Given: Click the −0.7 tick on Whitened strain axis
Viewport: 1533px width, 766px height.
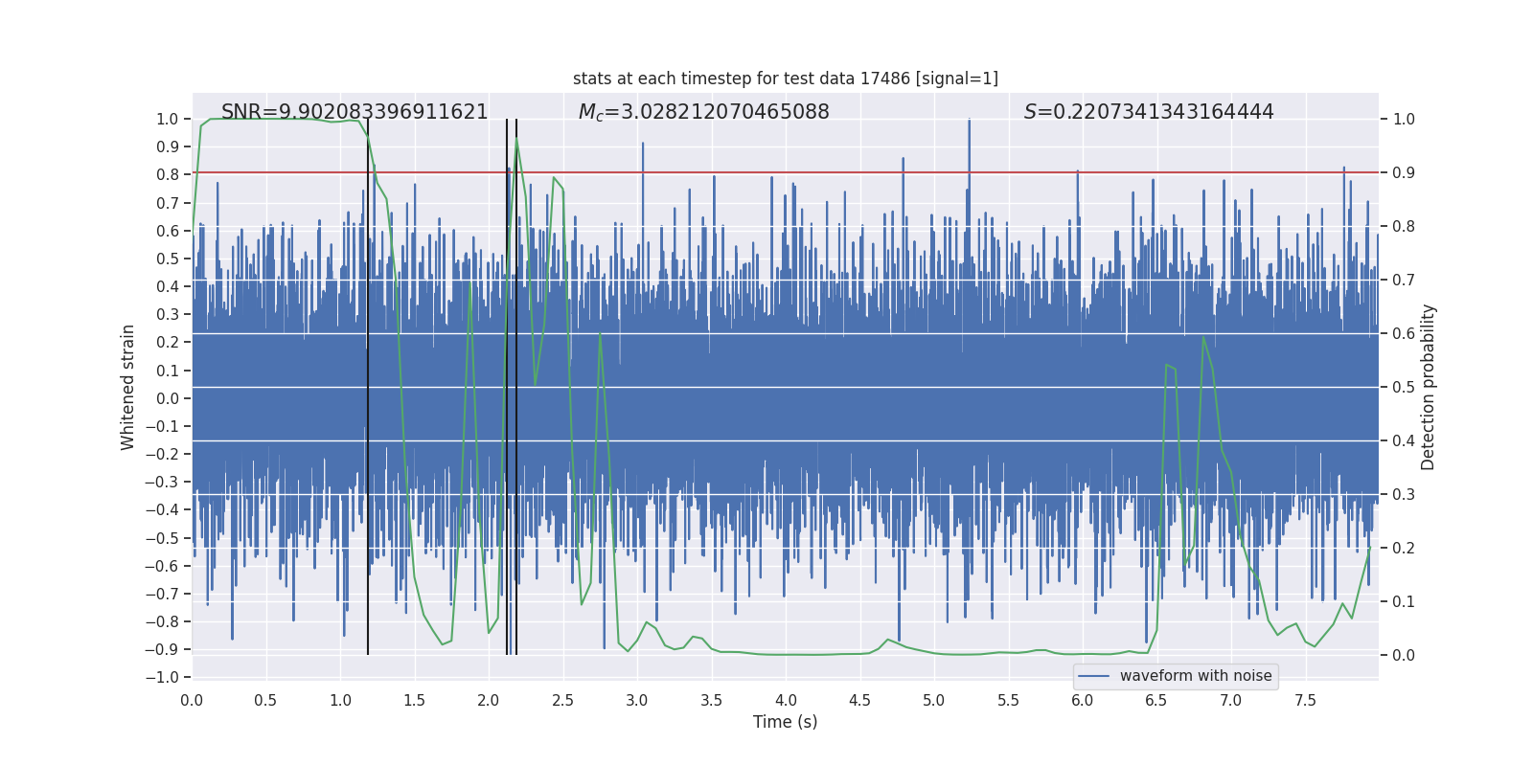Looking at the screenshot, I should pos(162,594).
